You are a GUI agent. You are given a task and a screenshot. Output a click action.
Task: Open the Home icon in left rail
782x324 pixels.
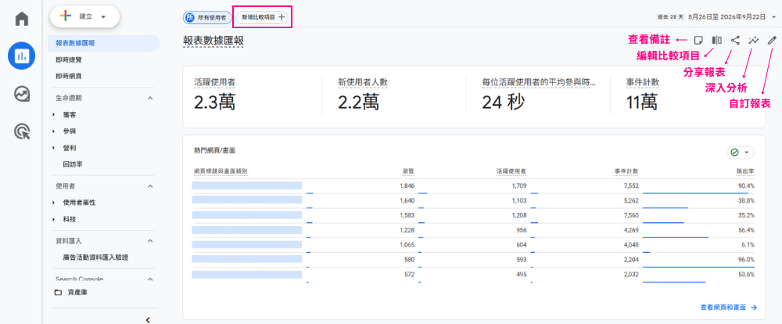(21, 19)
